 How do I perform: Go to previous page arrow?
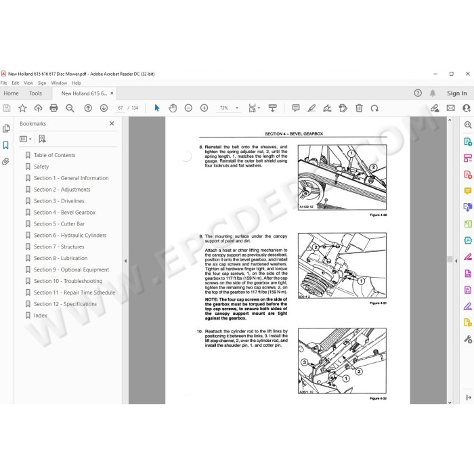pos(88,108)
